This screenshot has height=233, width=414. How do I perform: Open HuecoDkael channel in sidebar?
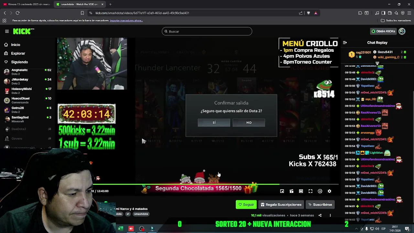(28, 100)
